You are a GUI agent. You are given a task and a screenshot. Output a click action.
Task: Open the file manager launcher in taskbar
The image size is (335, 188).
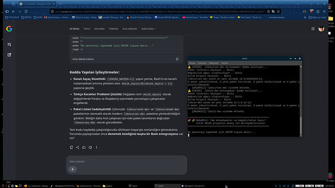pyautogui.click(x=16, y=186)
